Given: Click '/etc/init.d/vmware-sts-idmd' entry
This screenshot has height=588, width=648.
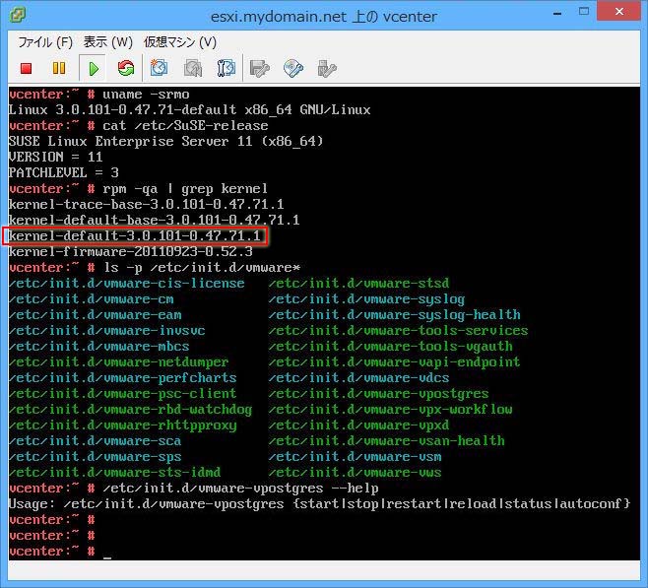Looking at the screenshot, I should tap(115, 473).
